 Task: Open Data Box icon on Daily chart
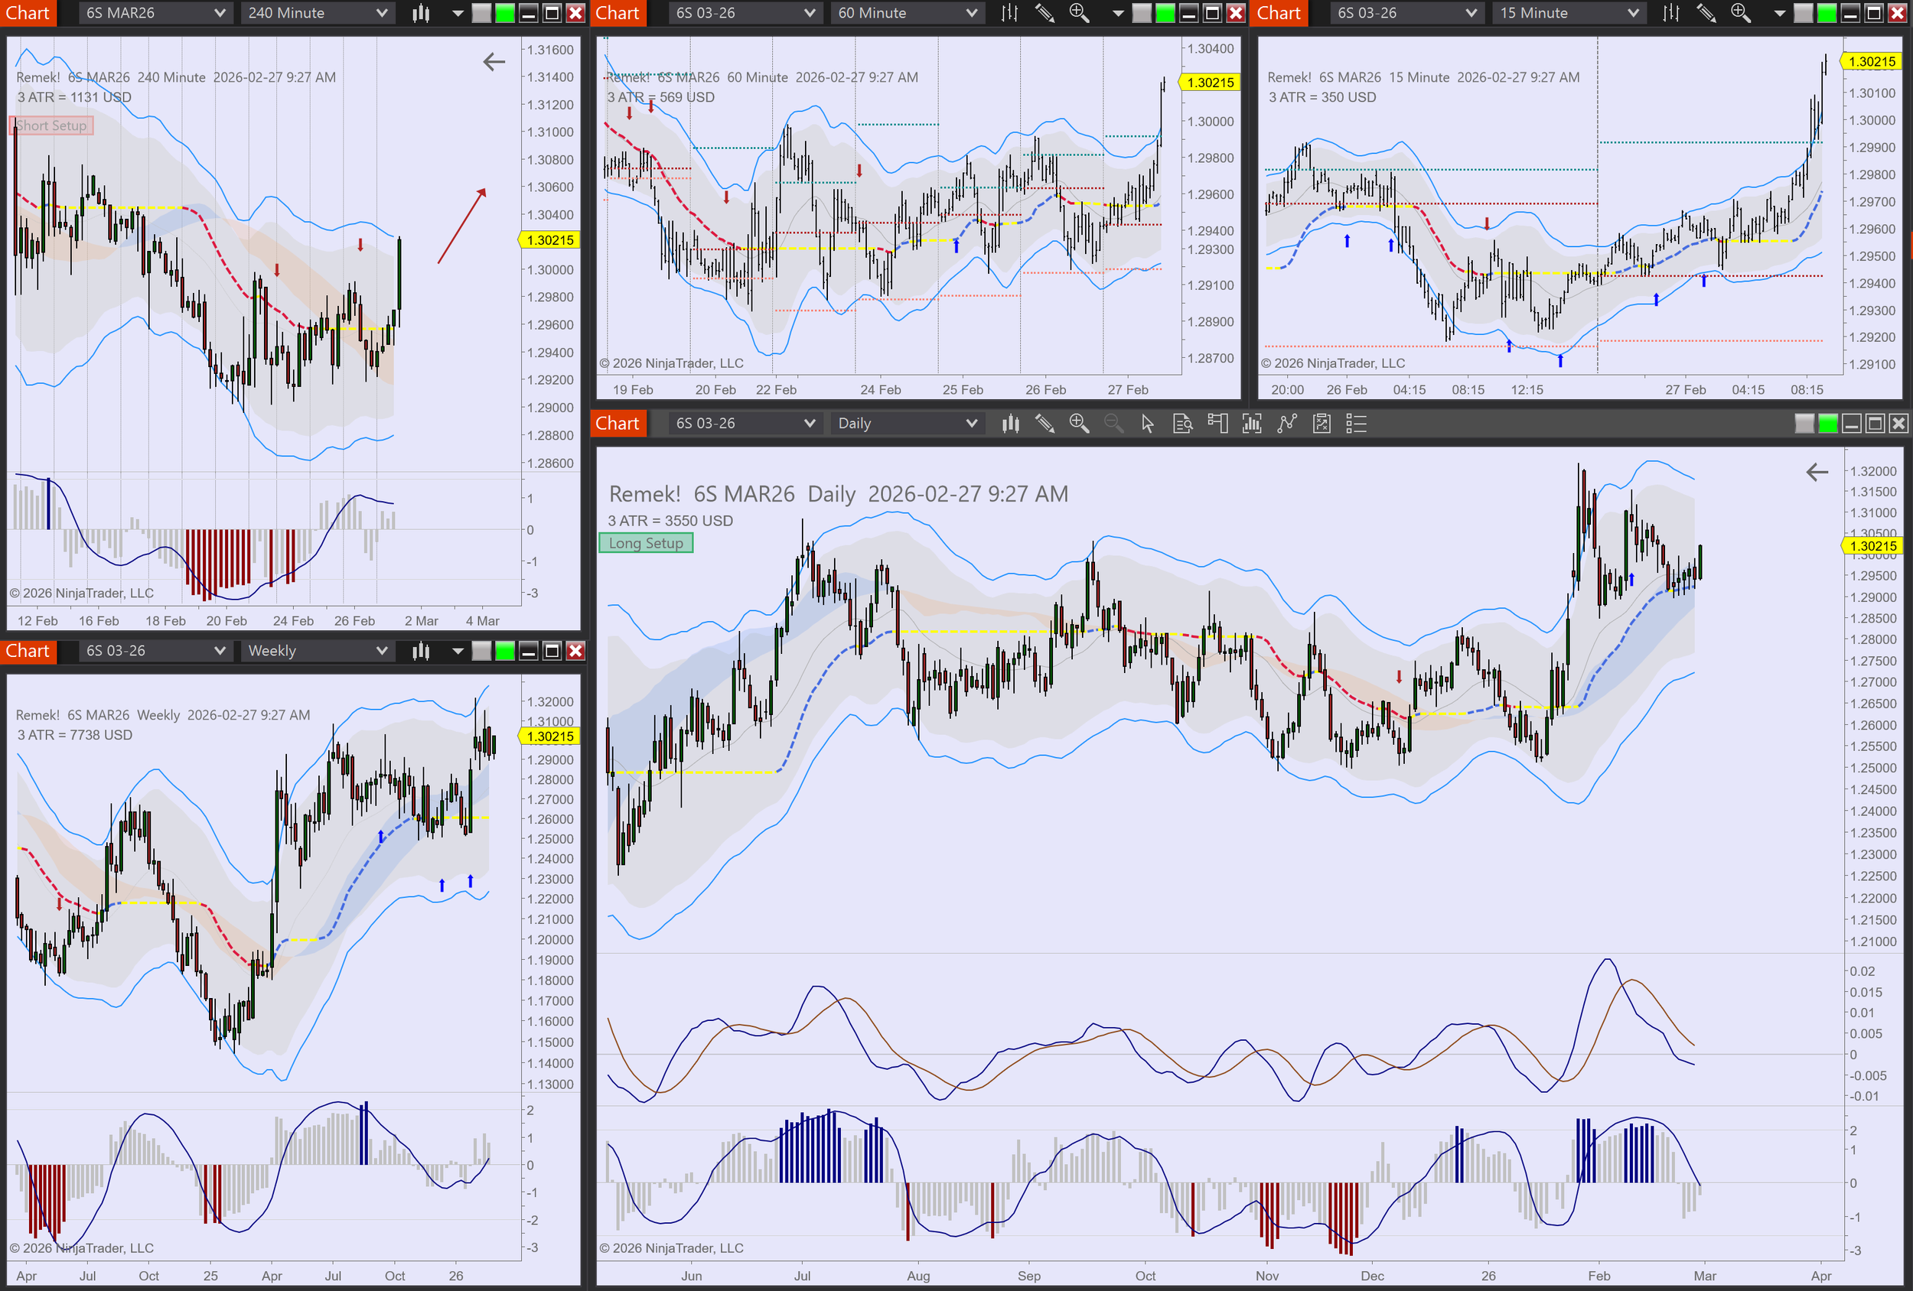click(1182, 424)
